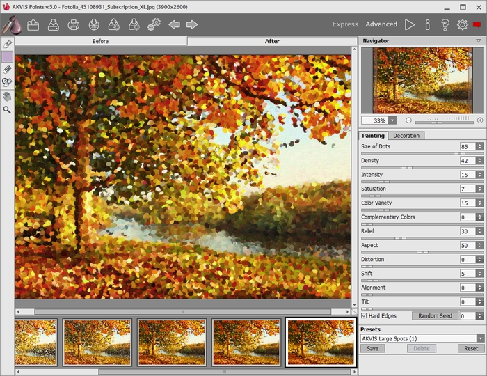Image resolution: width=487 pixels, height=376 pixels.
Task: Click the Random Seed button
Action: pos(435,315)
